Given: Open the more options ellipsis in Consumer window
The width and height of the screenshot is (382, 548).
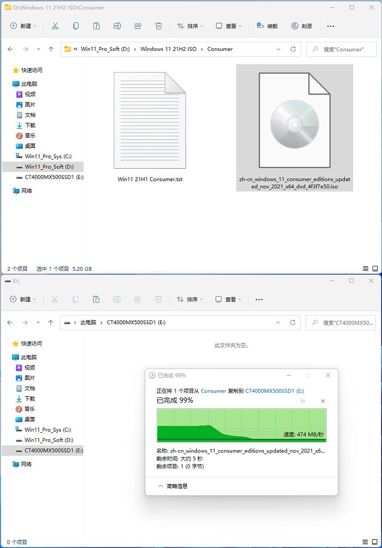Looking at the screenshot, I should pos(331,26).
